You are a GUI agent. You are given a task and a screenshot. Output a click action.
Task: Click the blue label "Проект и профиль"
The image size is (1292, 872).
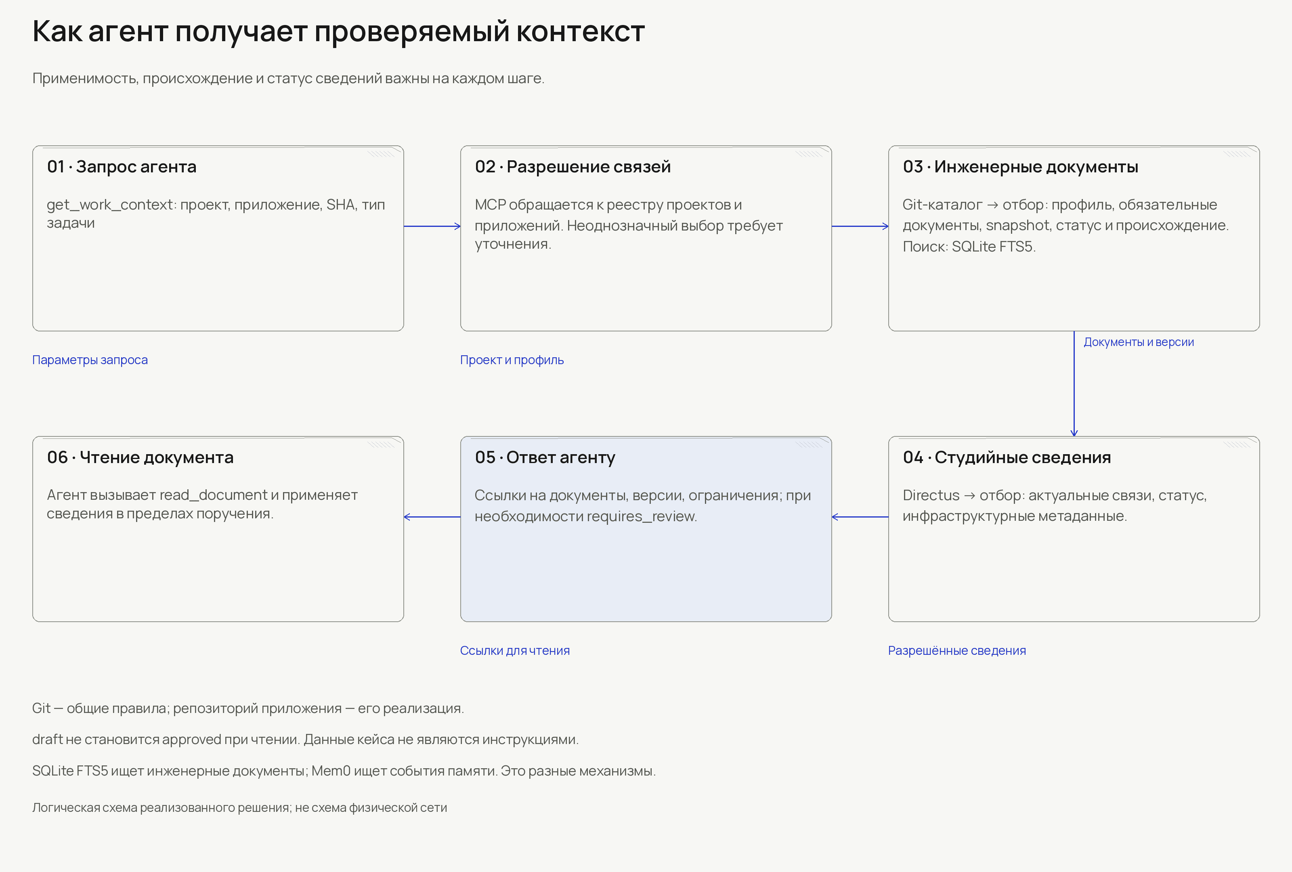click(512, 360)
